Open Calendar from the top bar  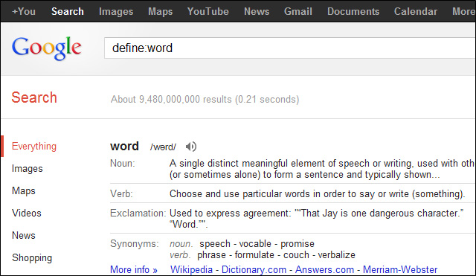tap(416, 12)
